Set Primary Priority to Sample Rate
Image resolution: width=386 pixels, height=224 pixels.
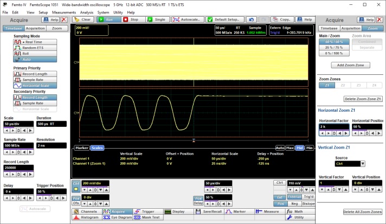pyautogui.click(x=34, y=80)
